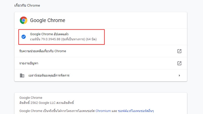Viewport: 203px width, 114px height.
Task: Open เบราว์เซอร์ของคุณมีการจัดการ row
Action: pos(101,75)
